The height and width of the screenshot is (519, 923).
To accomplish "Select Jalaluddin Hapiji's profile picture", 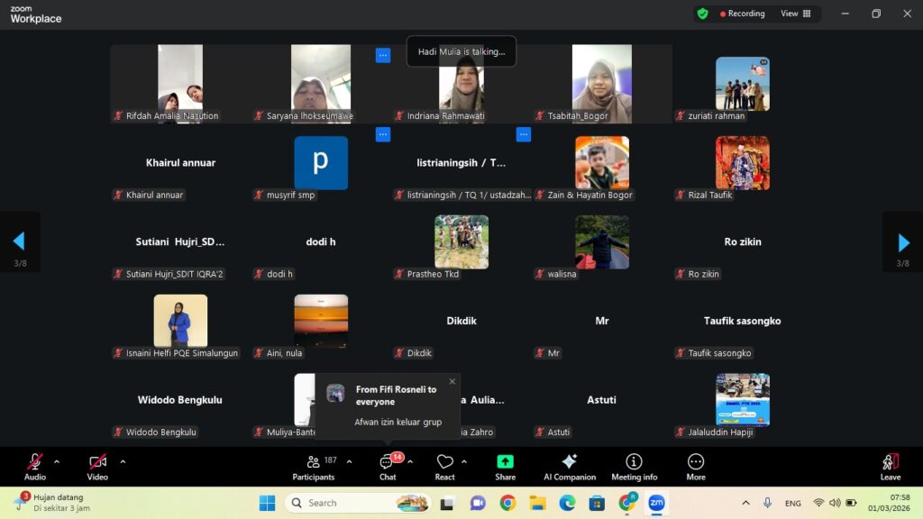I will tap(743, 399).
